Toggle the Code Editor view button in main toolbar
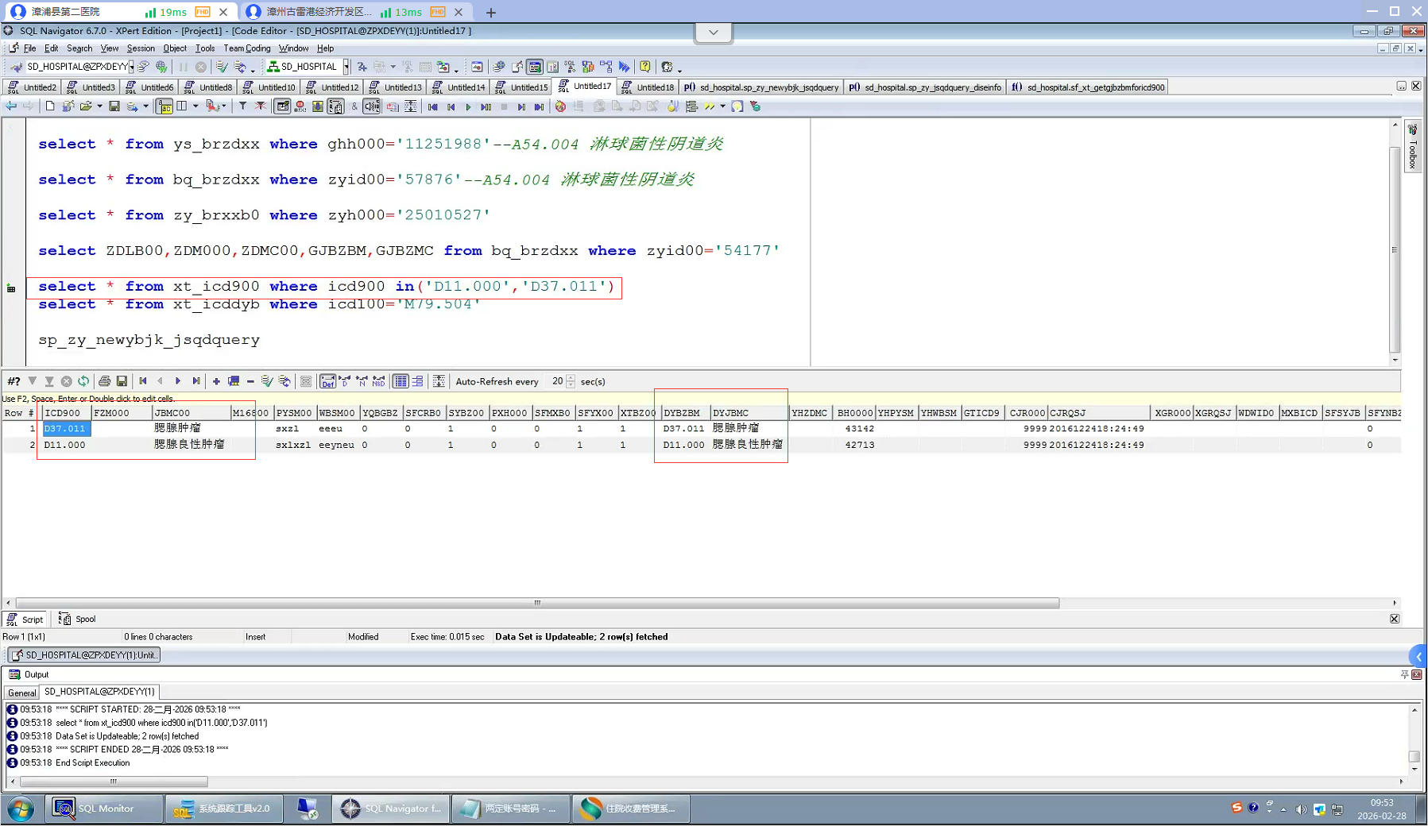 click(x=535, y=67)
